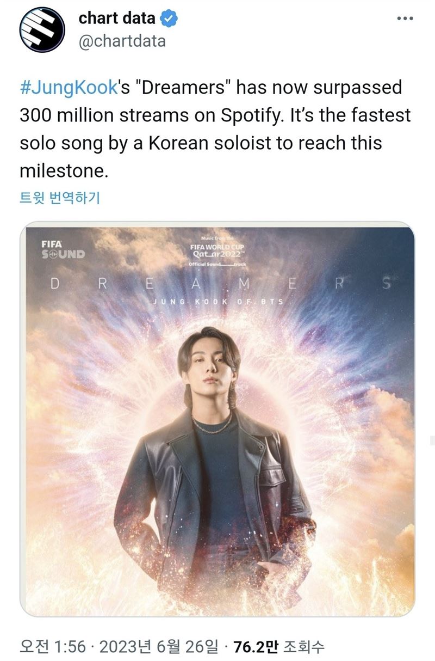Image resolution: width=435 pixels, height=661 pixels.
Task: Click 트윗 번역하기 to translate tweet
Action: [60, 198]
